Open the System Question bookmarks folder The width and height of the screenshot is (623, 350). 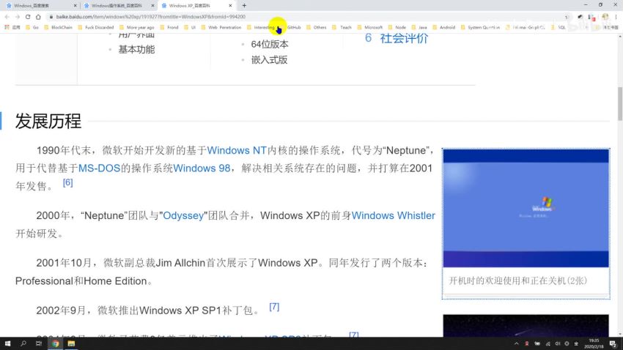480,27
